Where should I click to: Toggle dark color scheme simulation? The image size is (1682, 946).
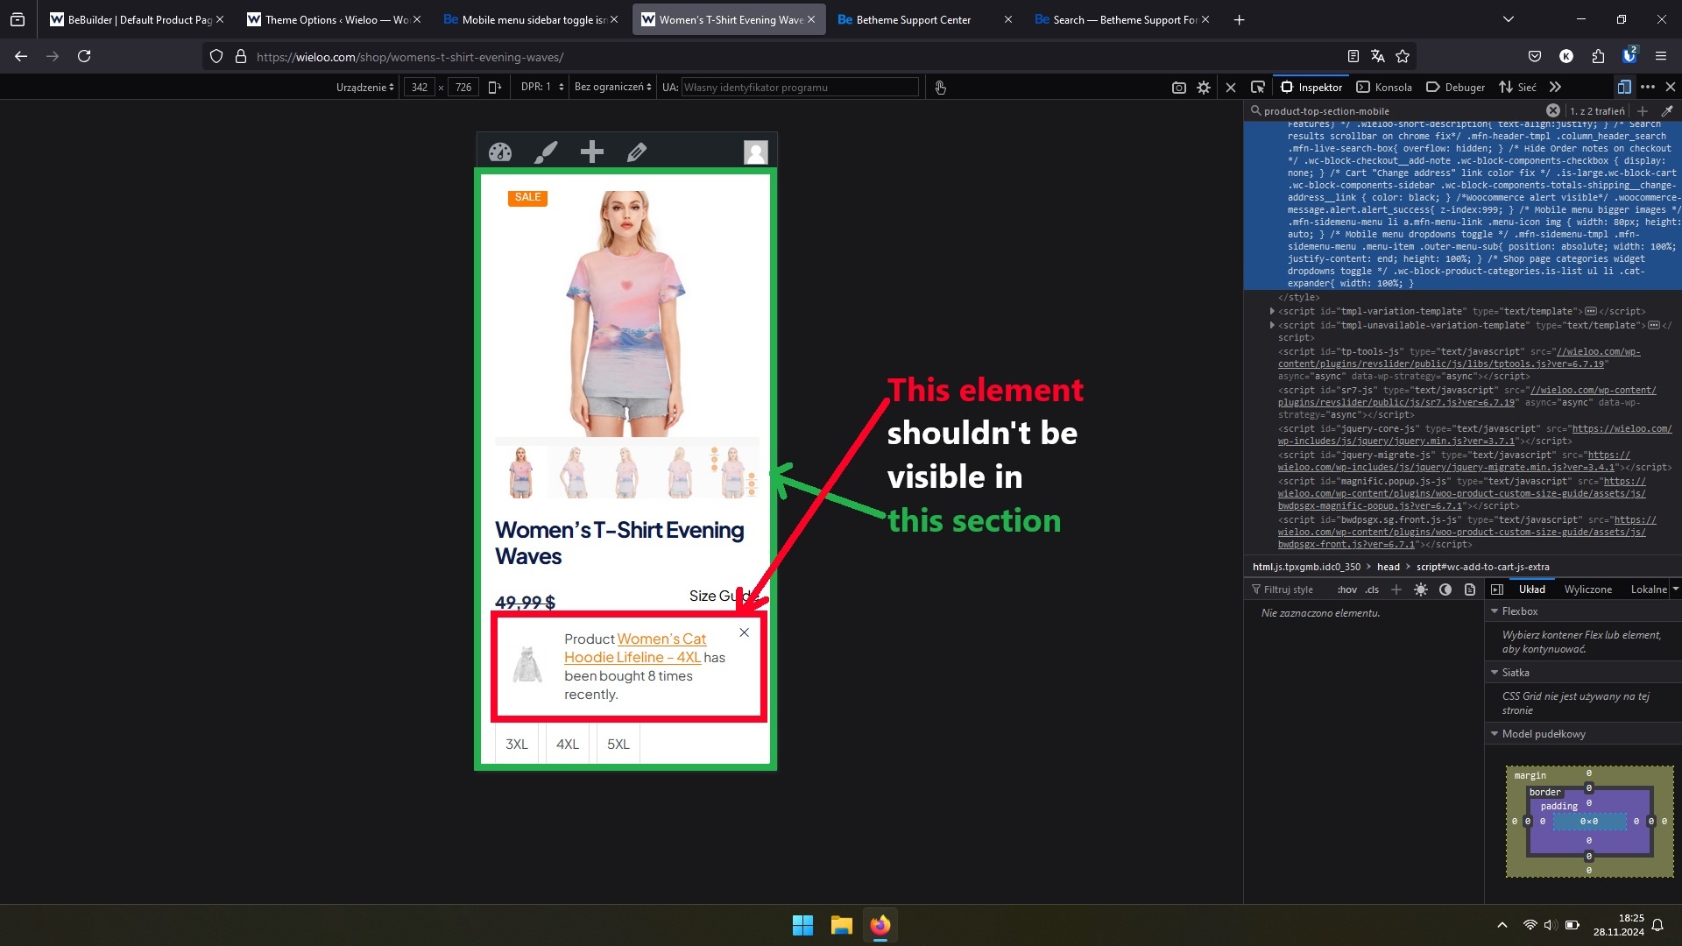1445,589
